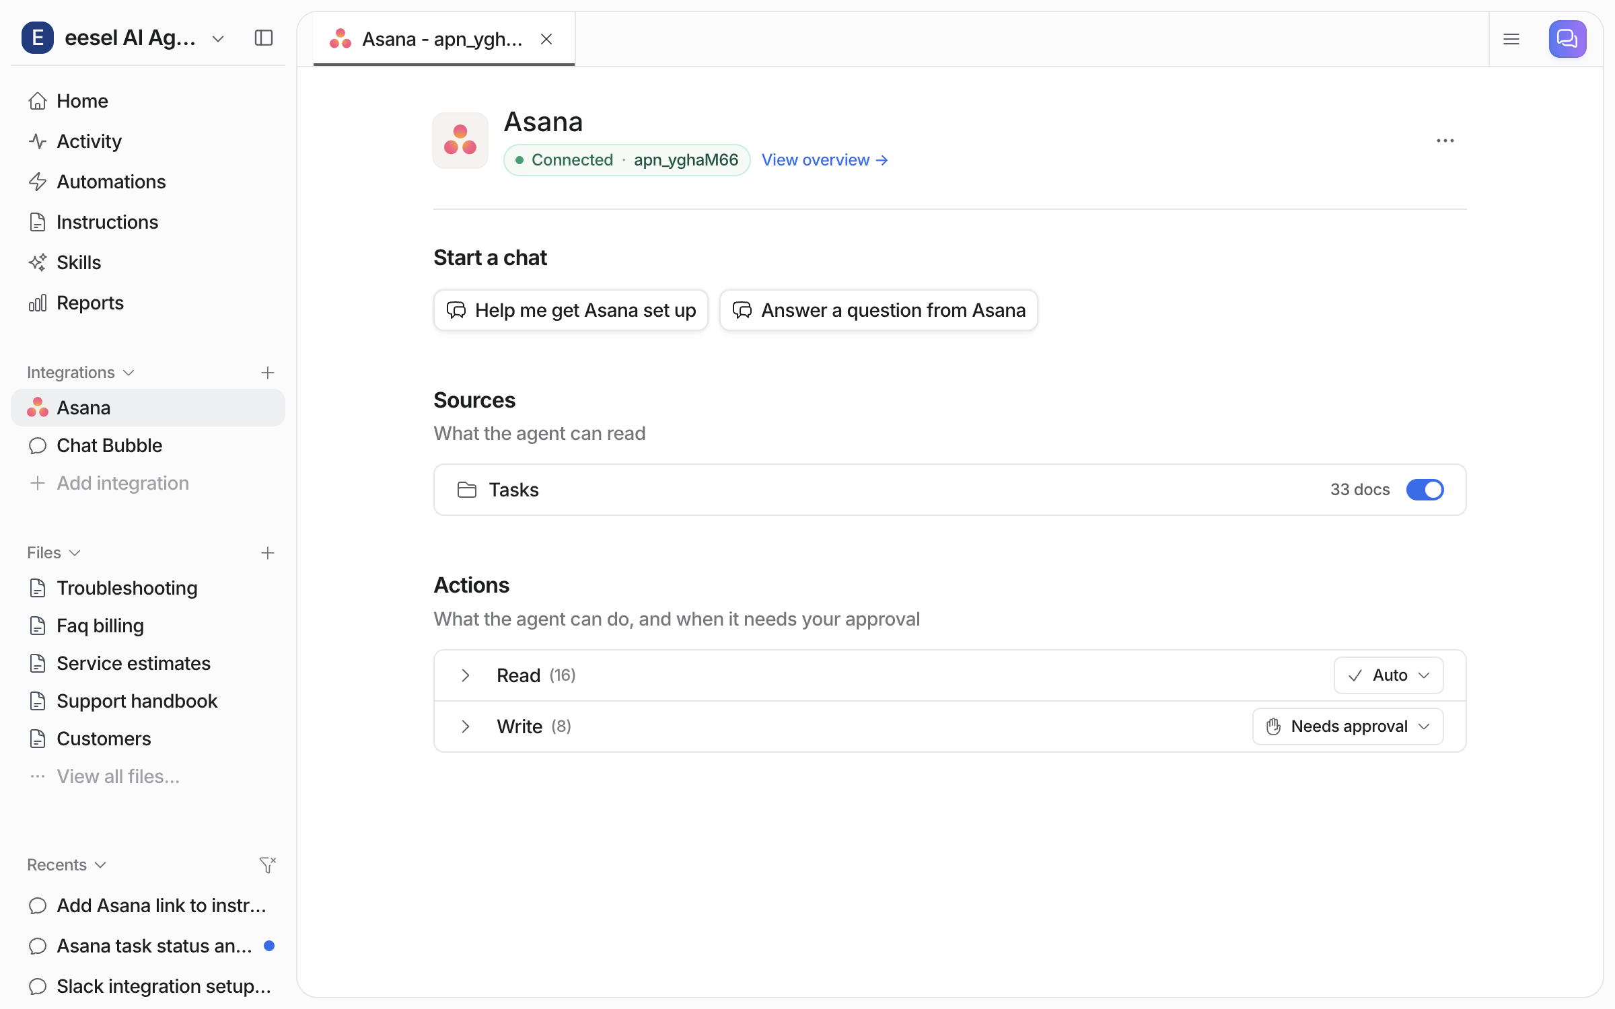Image resolution: width=1615 pixels, height=1009 pixels.
Task: Open the three-dot more options menu
Action: pos(1445,141)
